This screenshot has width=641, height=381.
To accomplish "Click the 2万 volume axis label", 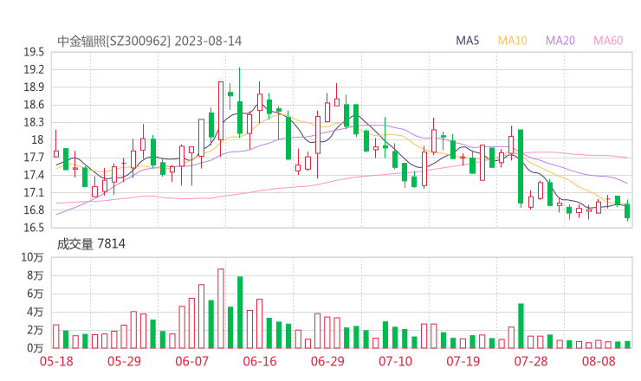I will tap(36, 330).
